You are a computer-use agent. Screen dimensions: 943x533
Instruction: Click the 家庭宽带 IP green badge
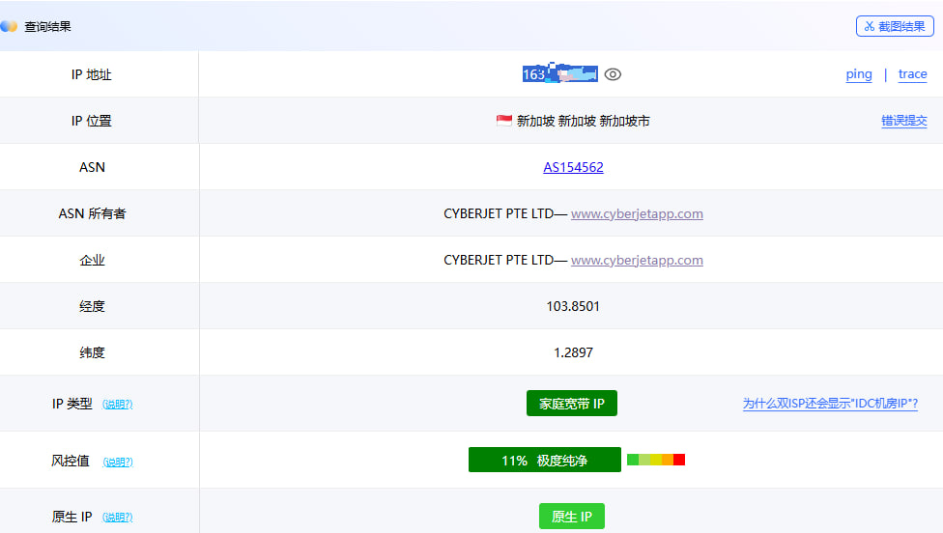tap(572, 404)
